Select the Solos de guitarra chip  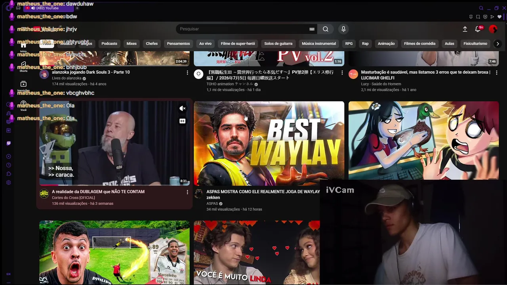click(x=278, y=44)
